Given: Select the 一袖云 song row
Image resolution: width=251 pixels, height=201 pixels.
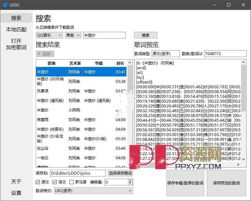Looking at the screenshot, I should pyautogui.click(x=81, y=158).
